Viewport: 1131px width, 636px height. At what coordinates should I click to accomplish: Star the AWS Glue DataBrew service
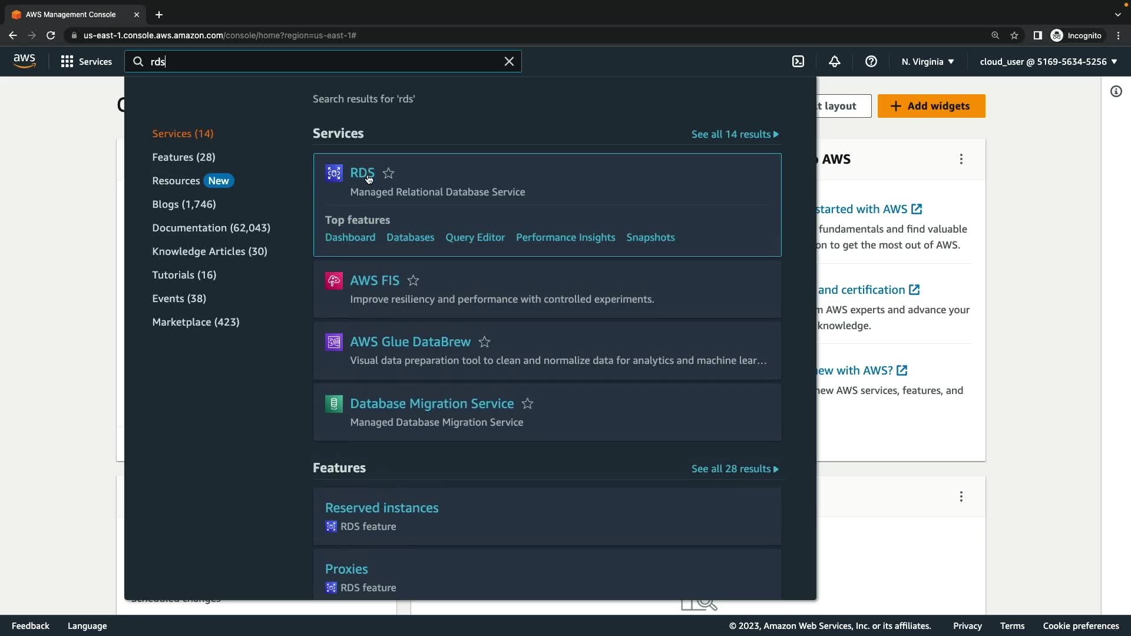[484, 342]
